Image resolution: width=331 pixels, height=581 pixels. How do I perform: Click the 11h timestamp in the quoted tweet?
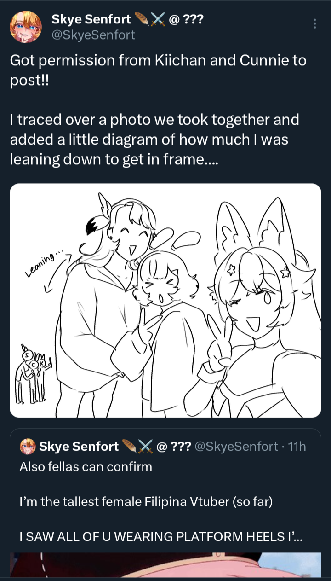297,446
